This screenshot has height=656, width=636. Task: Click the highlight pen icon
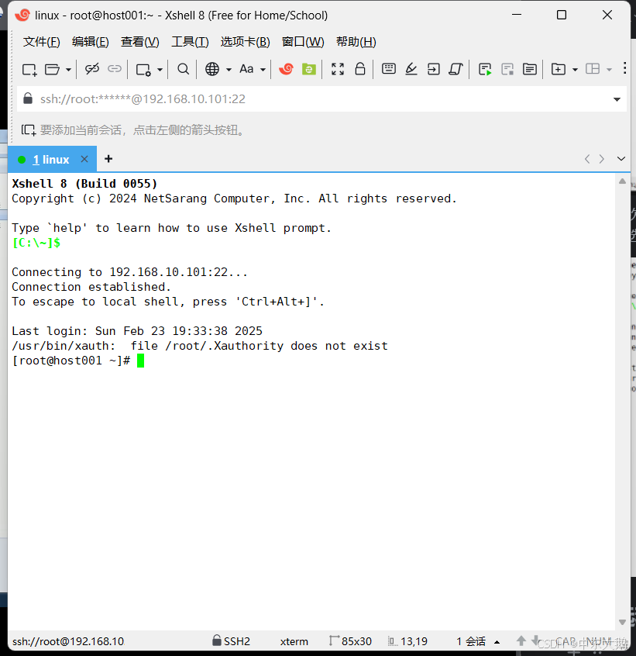pyautogui.click(x=411, y=69)
